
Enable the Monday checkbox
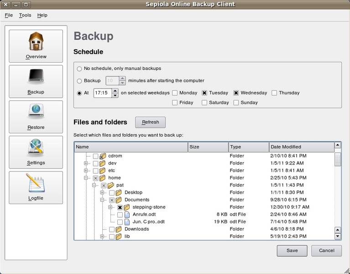point(175,93)
